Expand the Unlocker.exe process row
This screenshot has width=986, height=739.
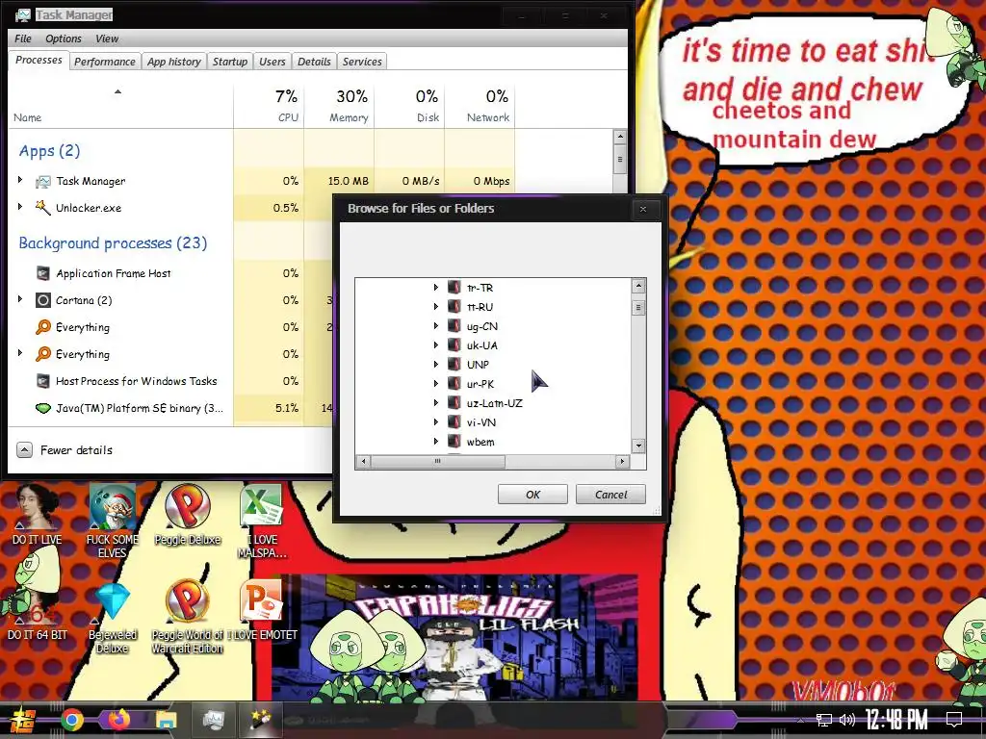coord(20,207)
